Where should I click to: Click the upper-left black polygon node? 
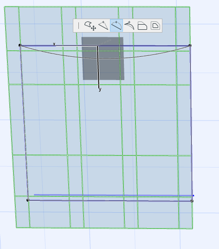(x=20, y=45)
